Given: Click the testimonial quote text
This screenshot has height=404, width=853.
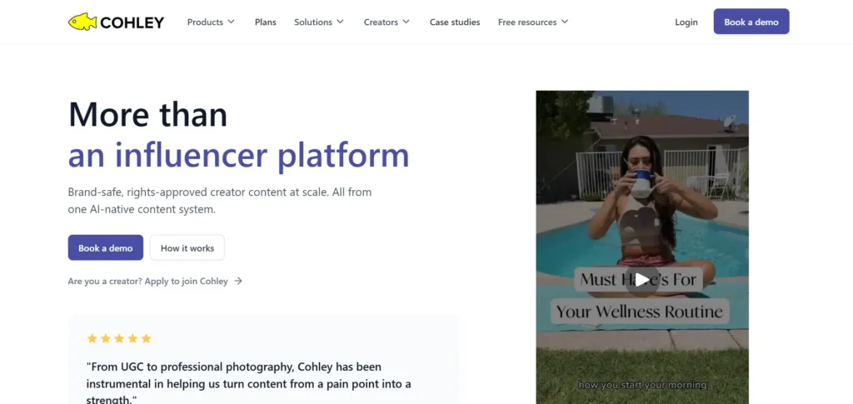Looking at the screenshot, I should [x=248, y=383].
